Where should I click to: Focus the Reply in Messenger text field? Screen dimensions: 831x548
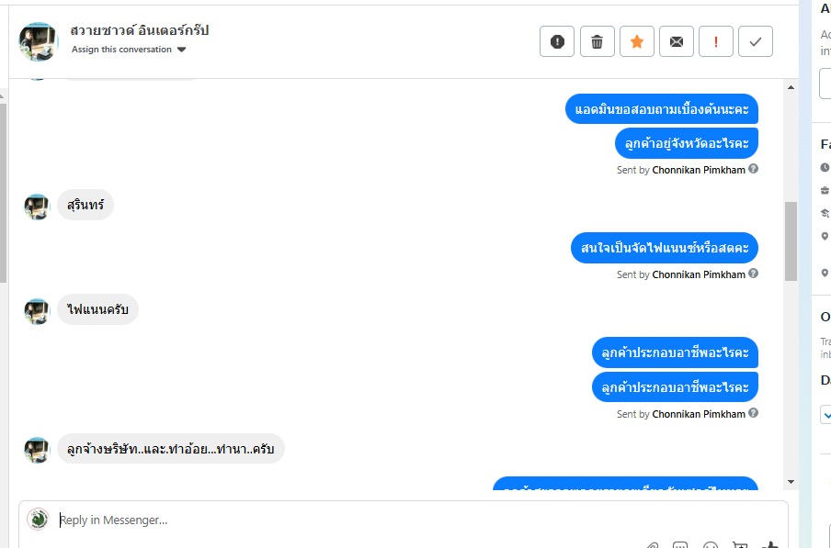click(403, 520)
